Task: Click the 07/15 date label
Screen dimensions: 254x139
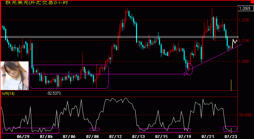Action: tap(162, 137)
